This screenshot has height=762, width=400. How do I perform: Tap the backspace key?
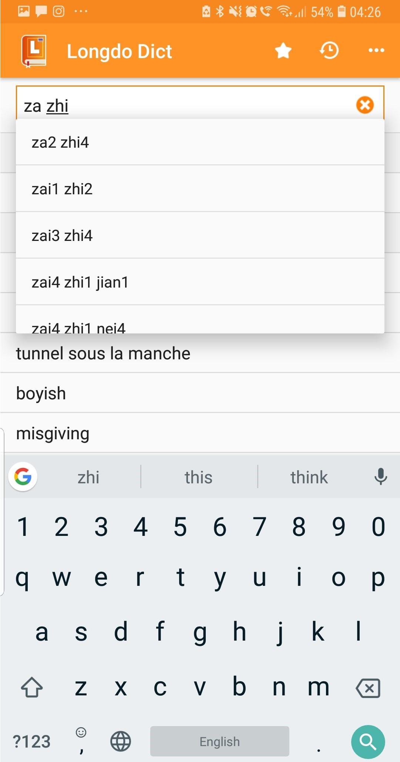point(368,688)
